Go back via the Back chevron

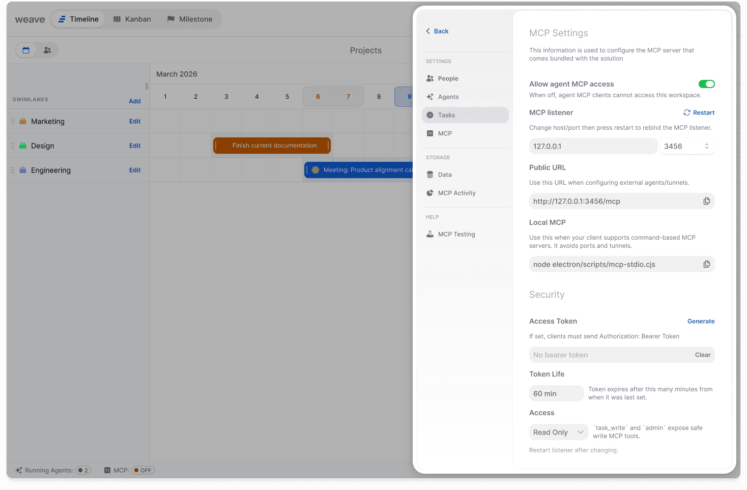428,31
